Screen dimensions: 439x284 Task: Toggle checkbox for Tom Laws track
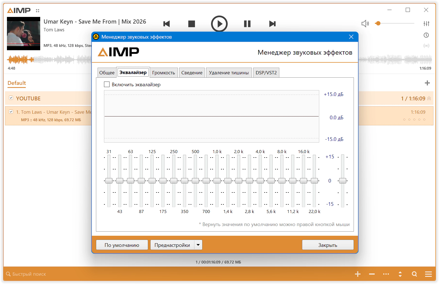[x=11, y=112]
